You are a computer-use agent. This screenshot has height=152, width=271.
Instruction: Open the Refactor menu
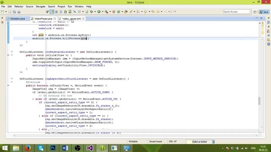click(x=19, y=6)
